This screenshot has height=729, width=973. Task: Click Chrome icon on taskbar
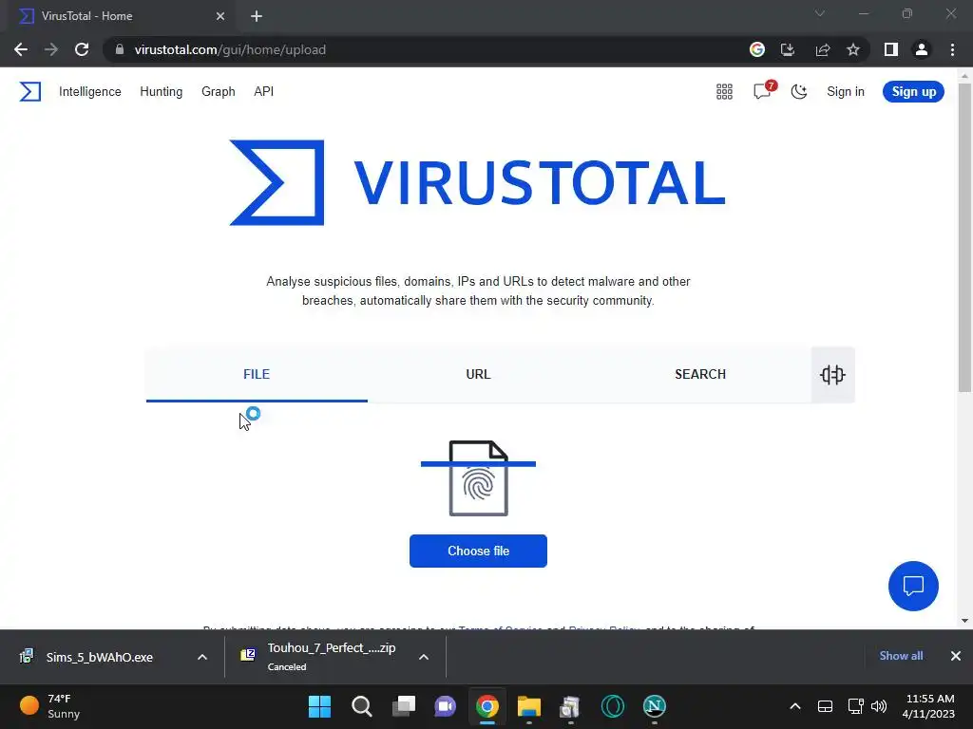487,706
